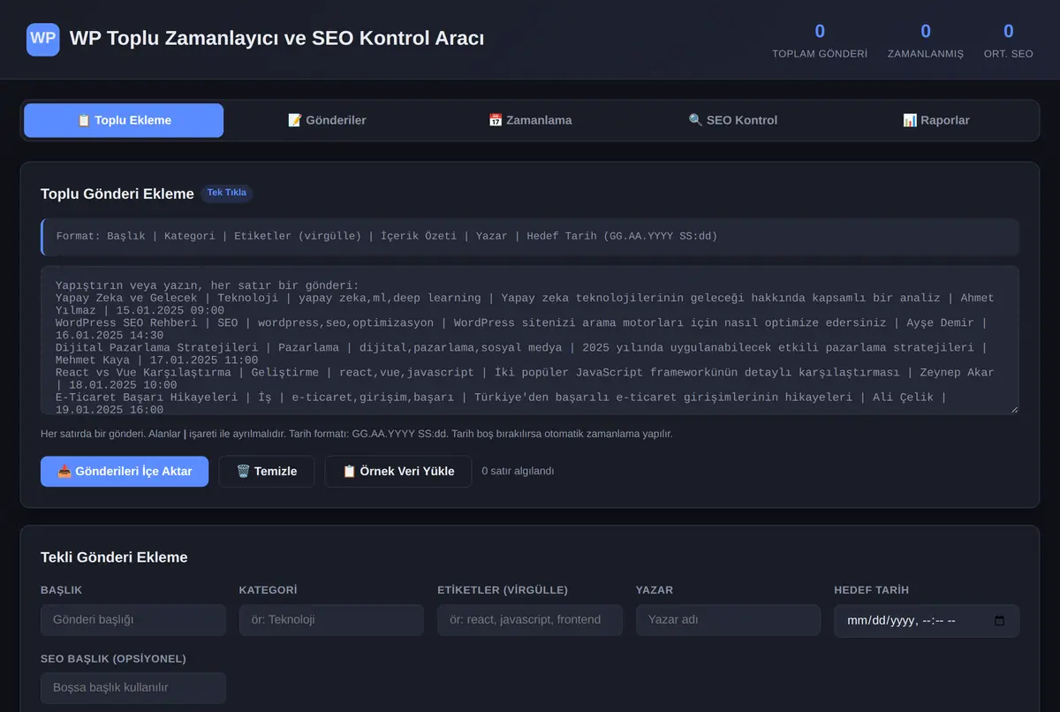1060x712 pixels.
Task: Go to the Zamanlama tab
Action: (x=530, y=120)
